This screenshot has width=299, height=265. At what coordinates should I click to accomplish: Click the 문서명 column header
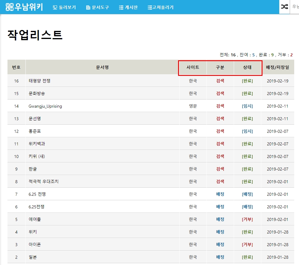point(102,67)
